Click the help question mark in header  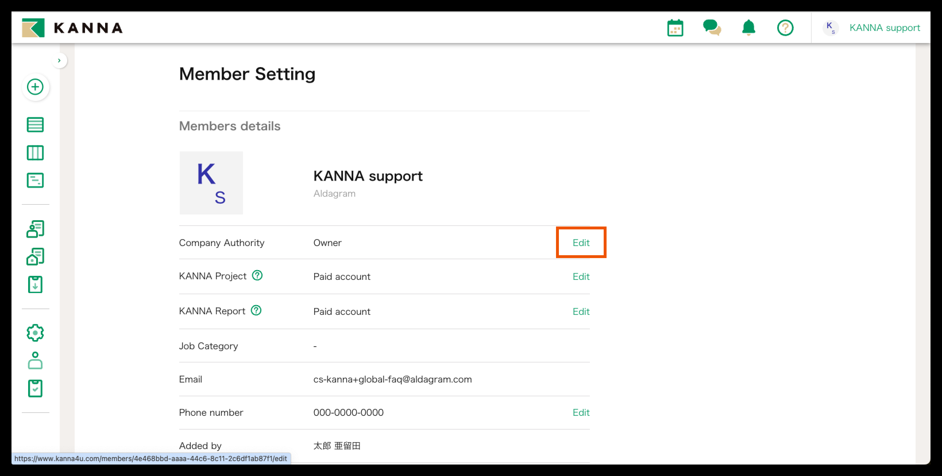[x=785, y=28]
